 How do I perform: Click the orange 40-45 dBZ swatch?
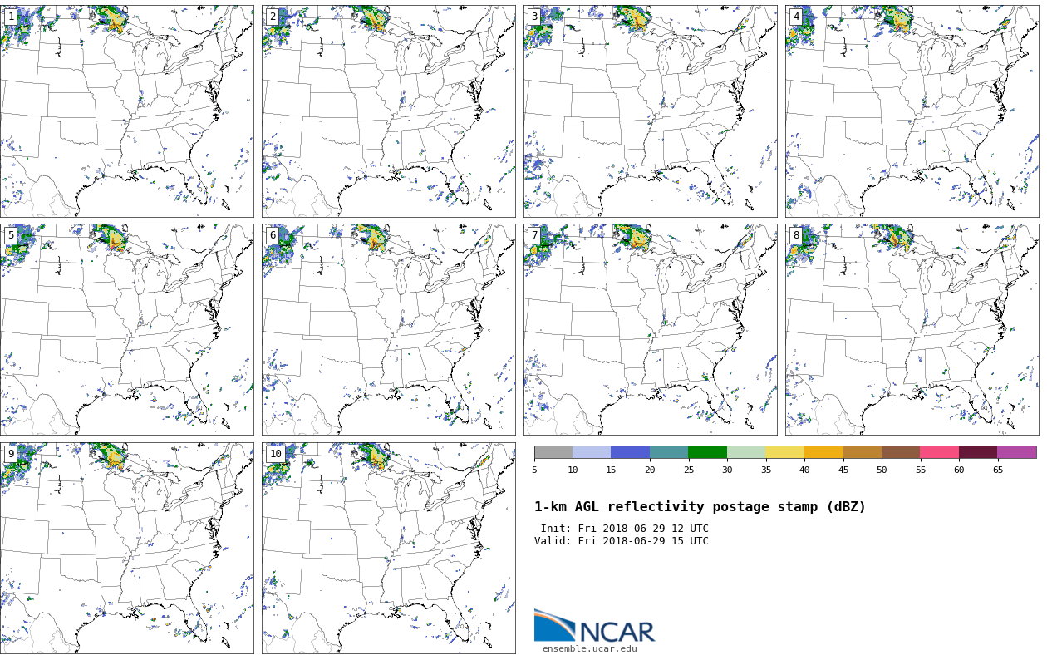[823, 452]
